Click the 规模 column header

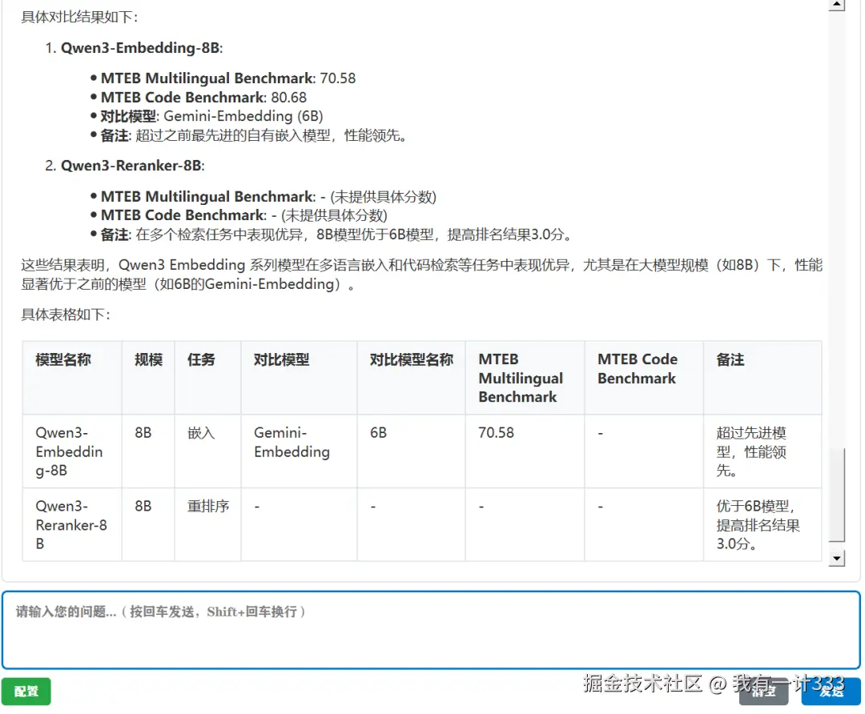[147, 359]
